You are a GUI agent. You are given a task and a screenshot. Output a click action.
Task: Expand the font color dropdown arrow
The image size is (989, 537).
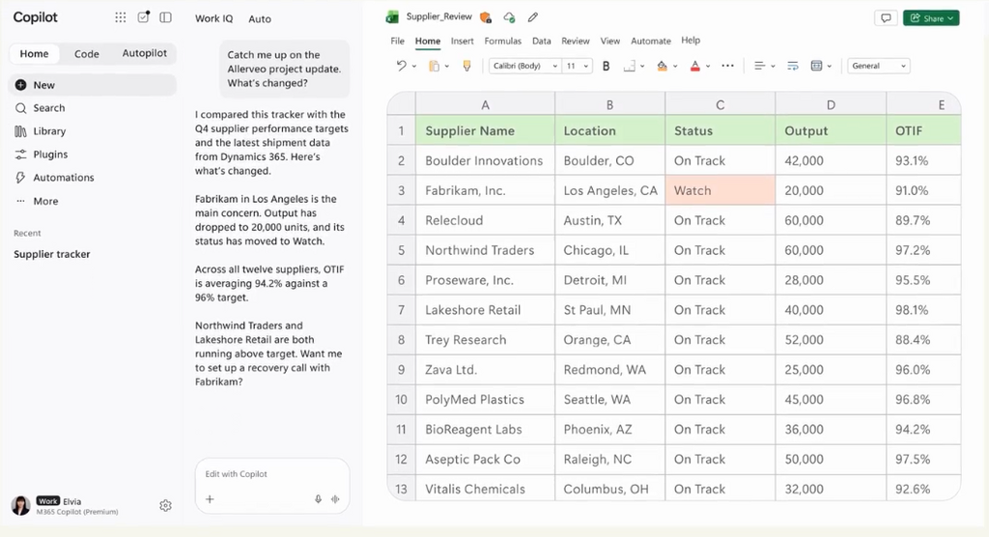[x=708, y=67]
